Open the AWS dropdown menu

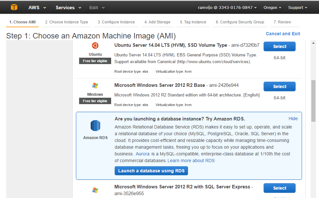click(x=37, y=8)
